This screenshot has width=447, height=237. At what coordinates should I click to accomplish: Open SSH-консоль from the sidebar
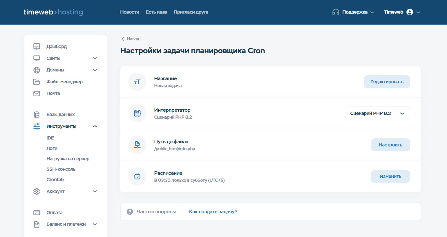(x=61, y=169)
